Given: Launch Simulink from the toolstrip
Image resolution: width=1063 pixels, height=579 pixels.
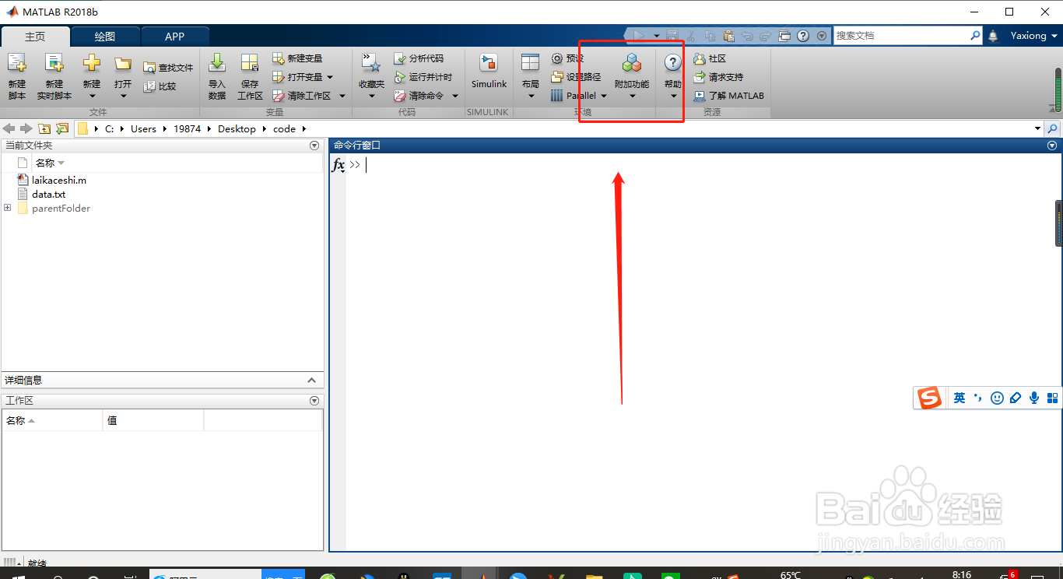Looking at the screenshot, I should click(x=489, y=71).
